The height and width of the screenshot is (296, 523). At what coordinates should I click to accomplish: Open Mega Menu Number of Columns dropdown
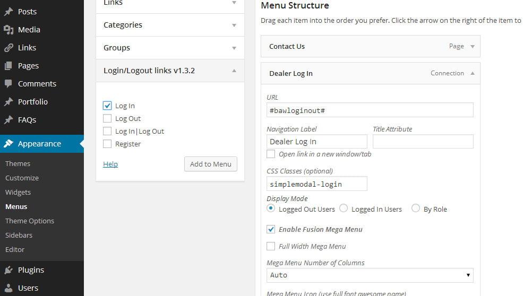(370, 275)
